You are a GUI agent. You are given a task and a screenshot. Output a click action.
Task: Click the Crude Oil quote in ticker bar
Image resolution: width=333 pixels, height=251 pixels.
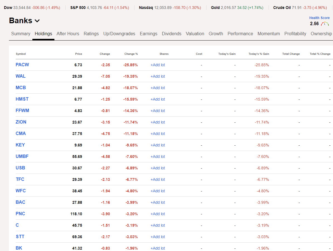[x=300, y=8]
